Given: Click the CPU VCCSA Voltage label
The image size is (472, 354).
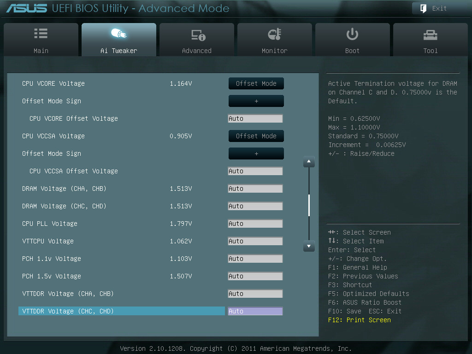Looking at the screenshot, I should point(53,136).
